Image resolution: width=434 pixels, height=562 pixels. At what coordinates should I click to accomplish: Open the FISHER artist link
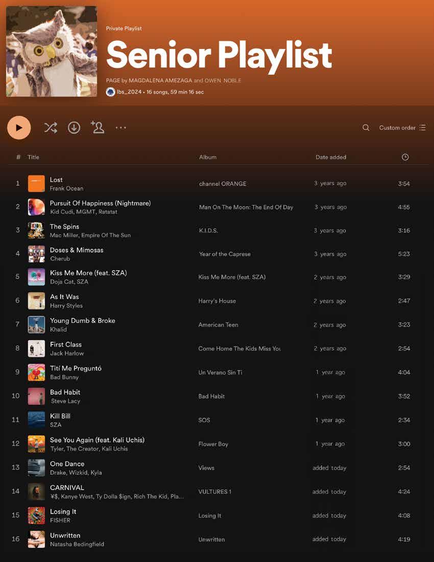tap(60, 521)
